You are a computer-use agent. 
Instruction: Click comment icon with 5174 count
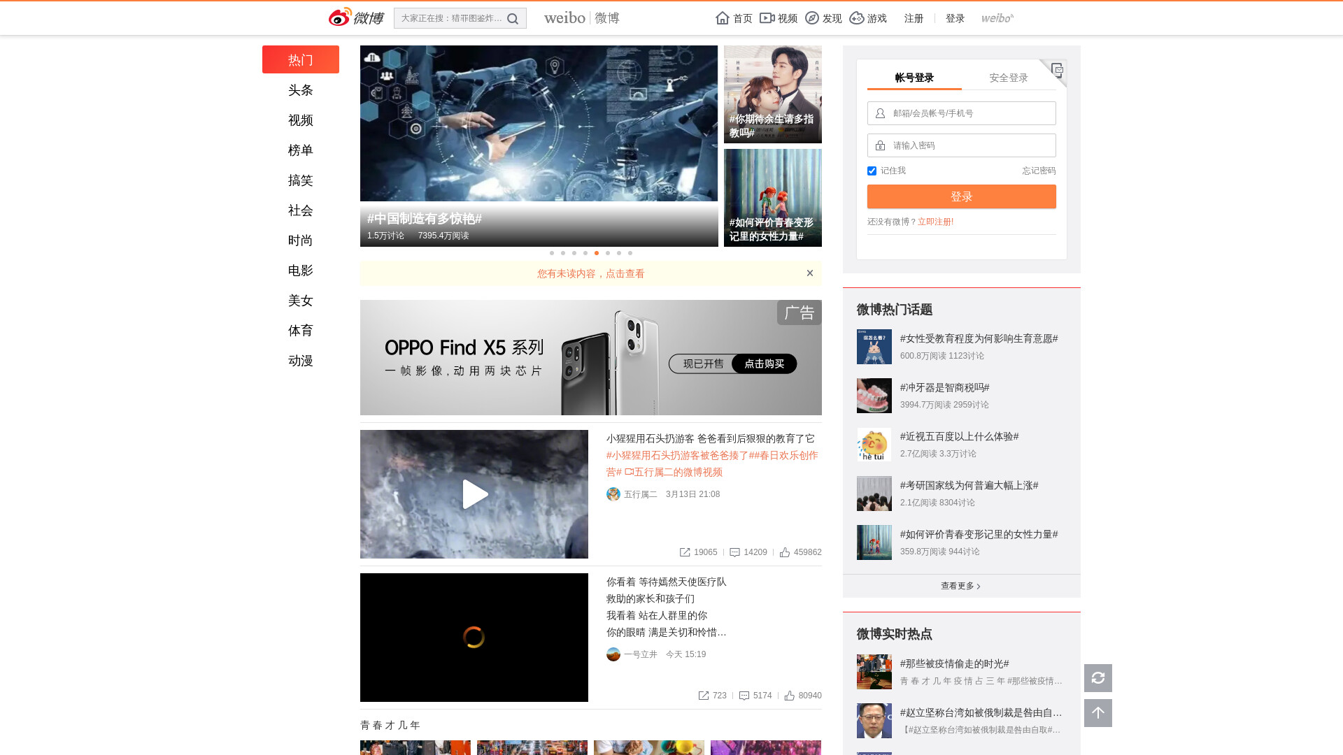pyautogui.click(x=744, y=696)
